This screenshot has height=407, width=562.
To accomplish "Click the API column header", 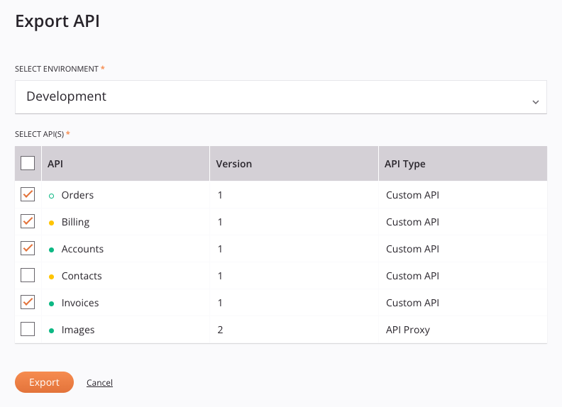I will point(126,164).
